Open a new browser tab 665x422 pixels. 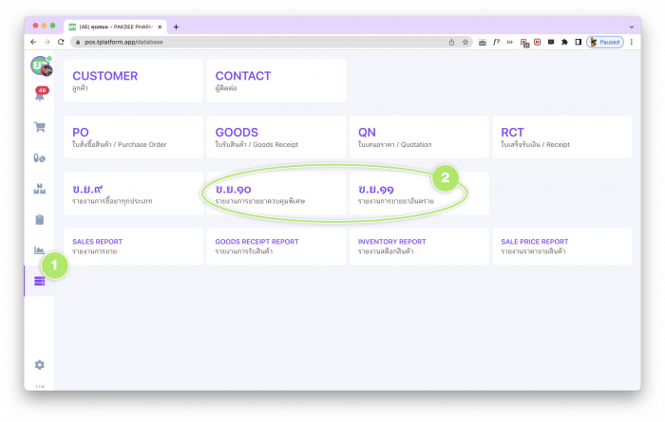[176, 27]
